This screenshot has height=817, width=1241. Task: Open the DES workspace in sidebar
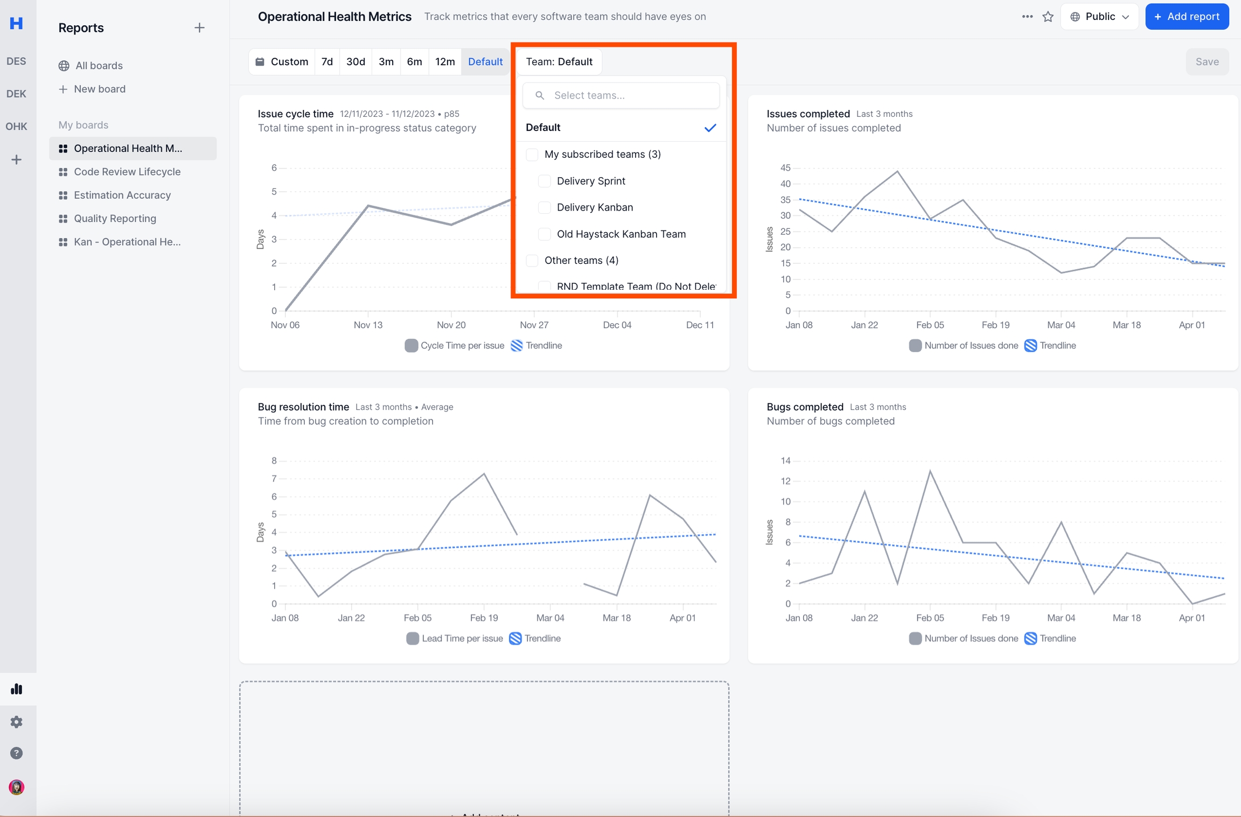point(16,61)
